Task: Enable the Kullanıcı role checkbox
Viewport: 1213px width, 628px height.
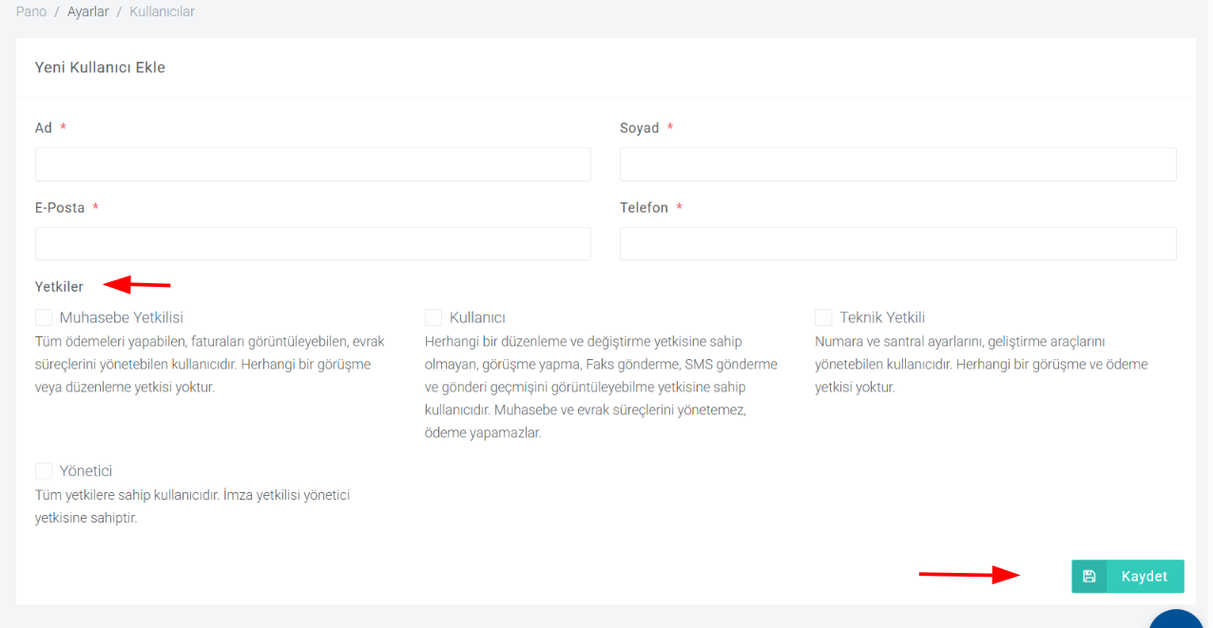Action: click(433, 317)
